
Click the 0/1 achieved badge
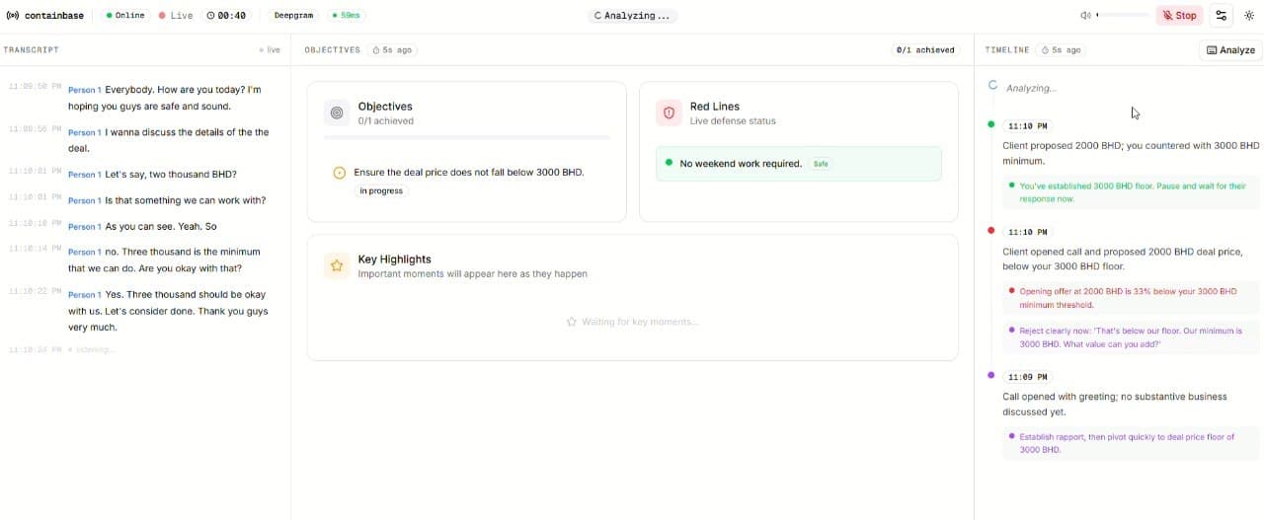click(x=925, y=50)
